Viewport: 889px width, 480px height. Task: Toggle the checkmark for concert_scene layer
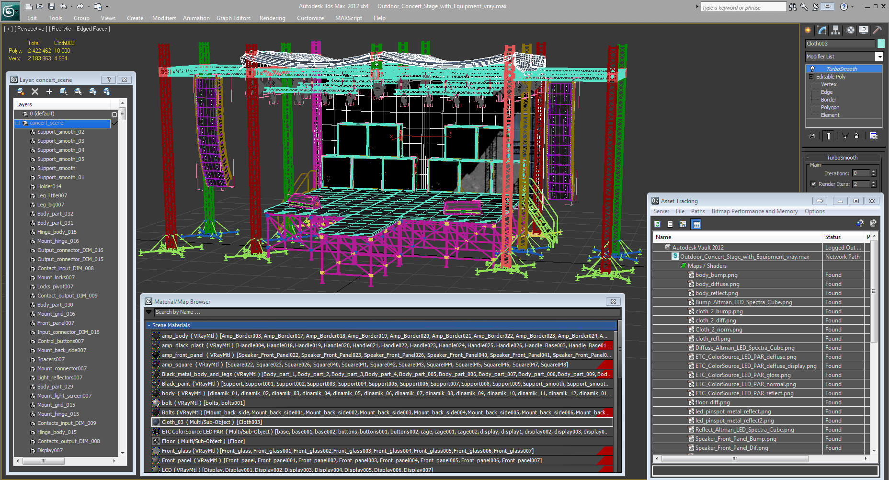point(114,123)
